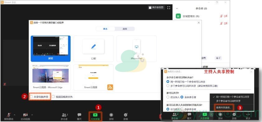Expand video options arrow next to 启动视频

(32, 115)
